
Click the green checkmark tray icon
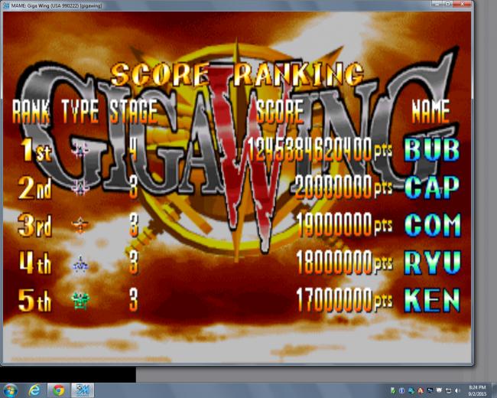(393, 390)
